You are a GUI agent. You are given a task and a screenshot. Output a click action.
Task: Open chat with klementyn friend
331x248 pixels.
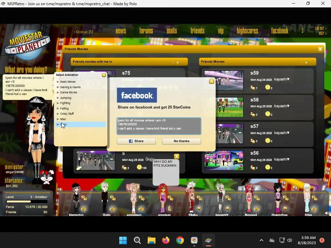tap(84, 198)
